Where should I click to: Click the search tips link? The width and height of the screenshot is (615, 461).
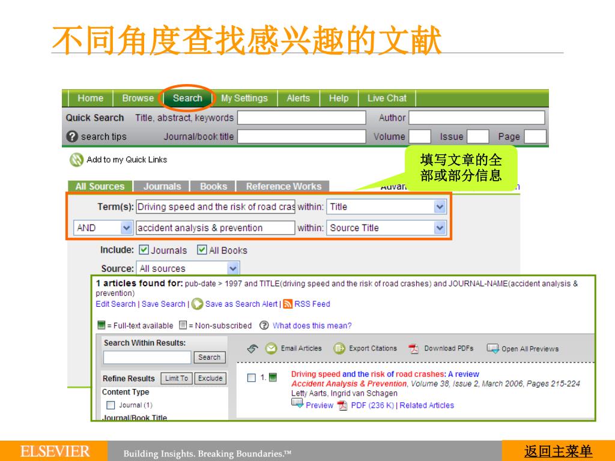tap(103, 136)
